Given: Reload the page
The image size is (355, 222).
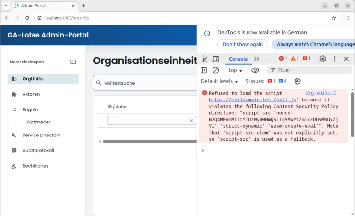Looking at the screenshot, I should point(27,18).
